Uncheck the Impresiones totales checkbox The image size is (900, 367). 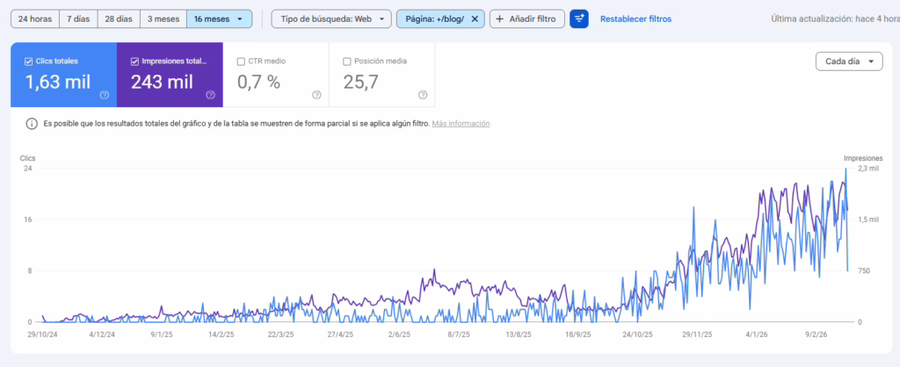[x=134, y=61]
